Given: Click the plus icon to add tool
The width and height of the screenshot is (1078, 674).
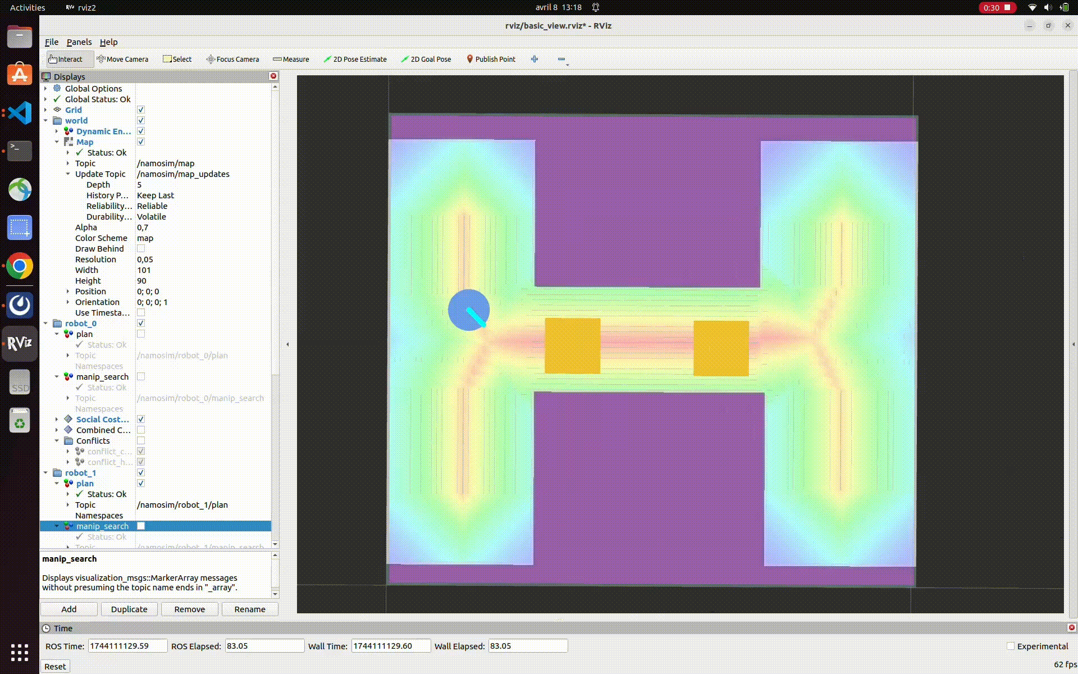Looking at the screenshot, I should click(535, 59).
